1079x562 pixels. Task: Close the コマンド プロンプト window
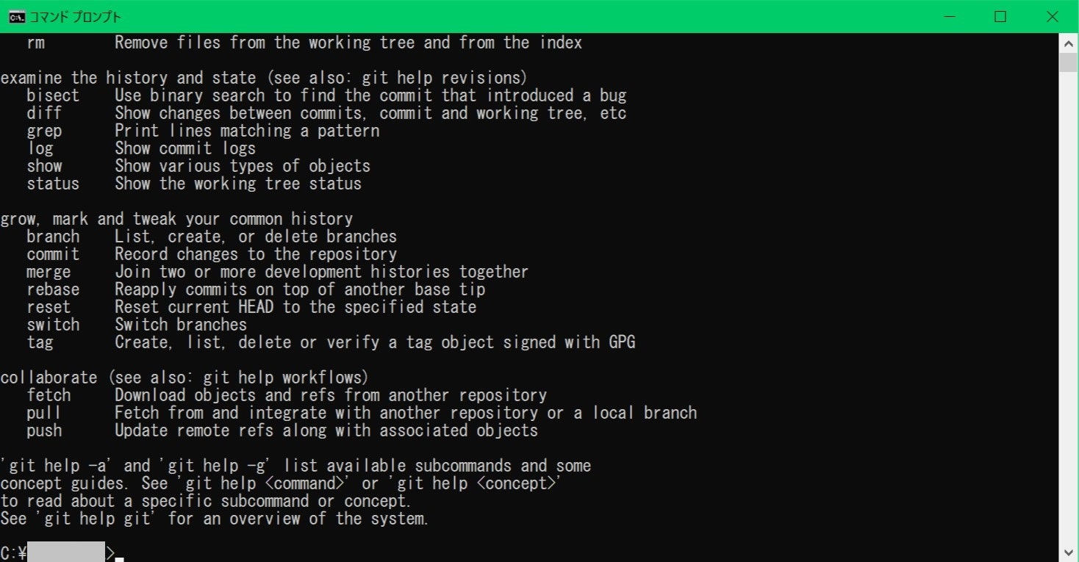(x=1052, y=16)
